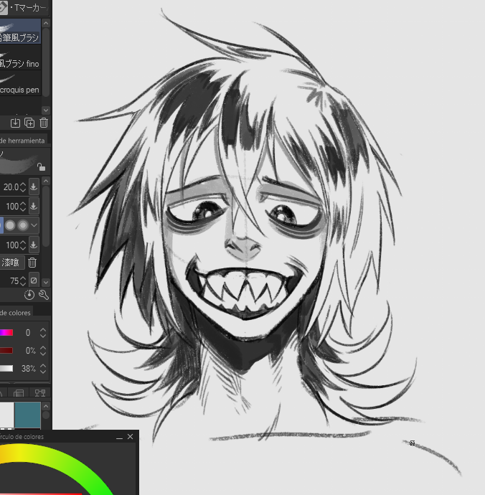Close the Círculo de colores window

pyautogui.click(x=130, y=437)
